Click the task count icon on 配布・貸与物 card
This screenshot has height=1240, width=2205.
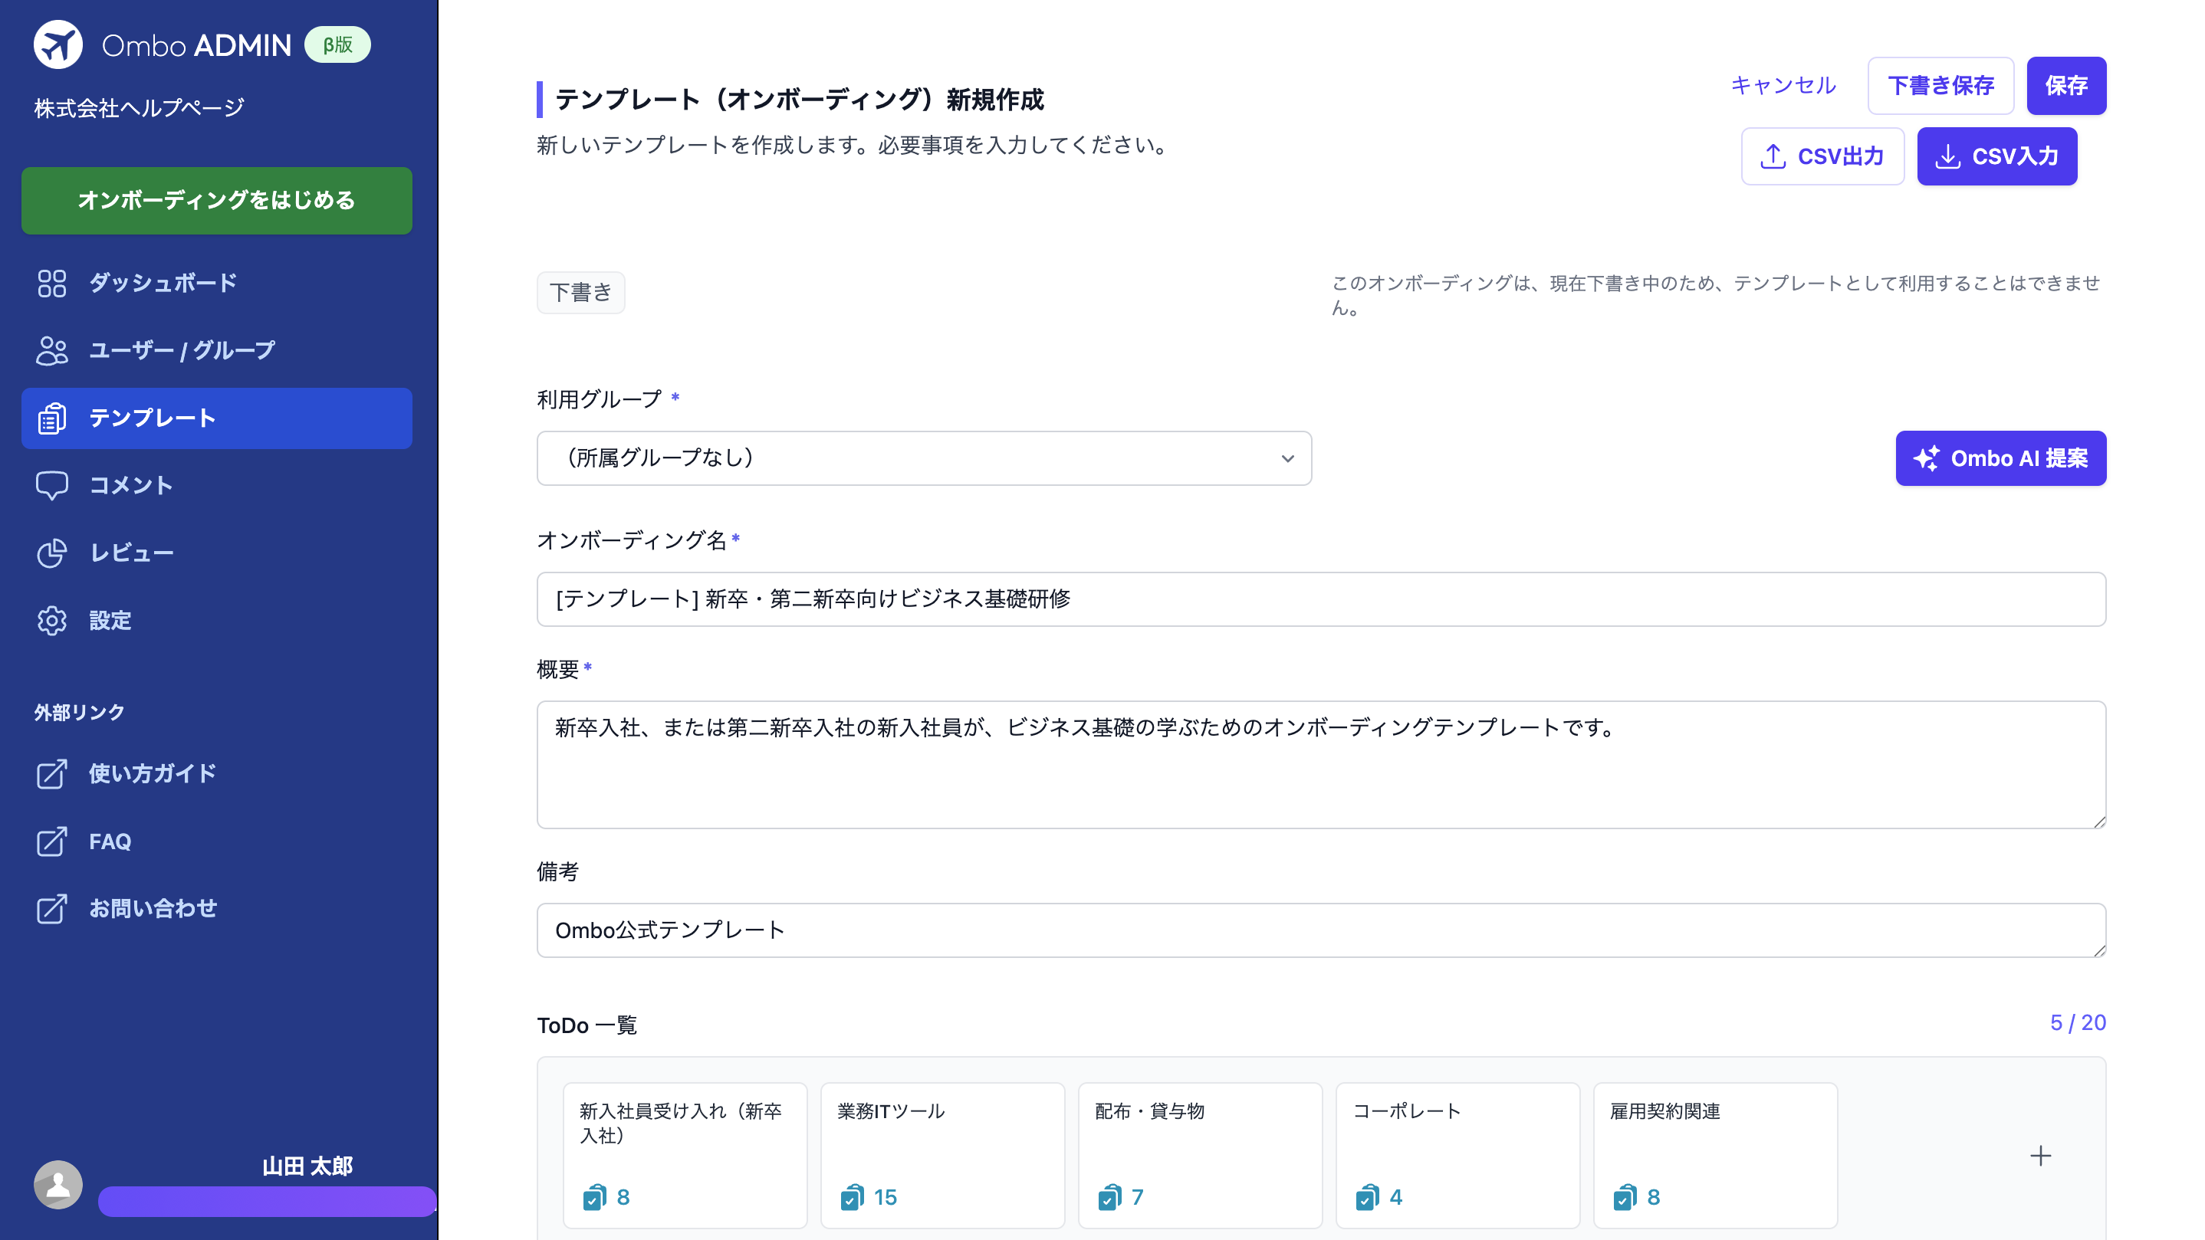pos(1110,1196)
